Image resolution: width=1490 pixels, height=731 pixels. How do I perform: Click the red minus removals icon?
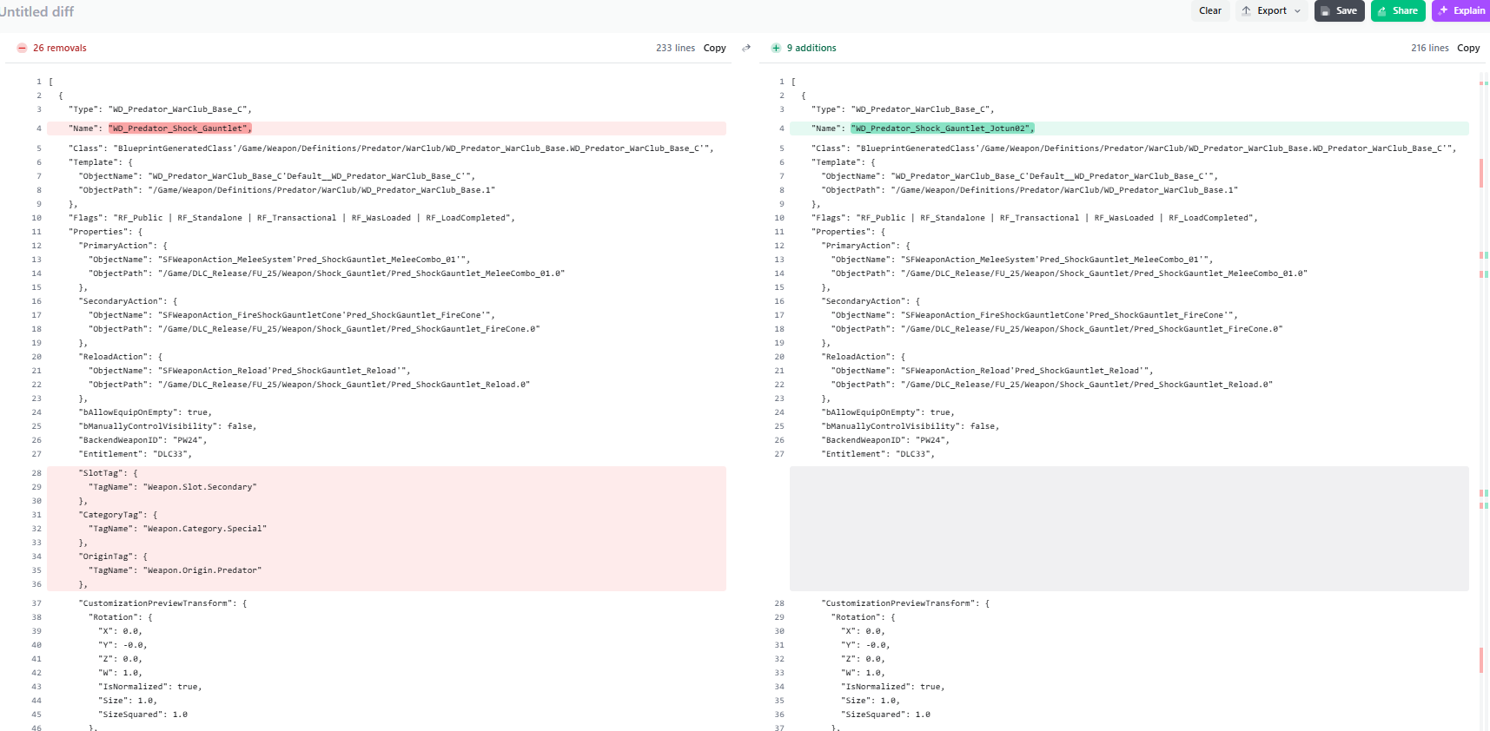pyautogui.click(x=22, y=49)
